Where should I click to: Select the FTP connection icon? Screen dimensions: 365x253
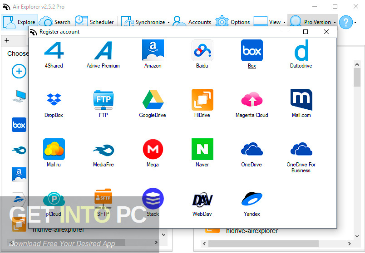[x=103, y=104]
